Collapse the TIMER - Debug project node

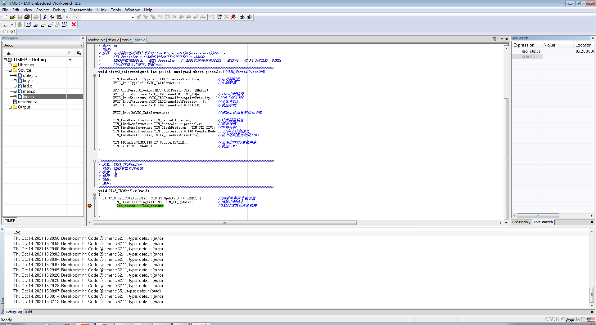coord(5,60)
